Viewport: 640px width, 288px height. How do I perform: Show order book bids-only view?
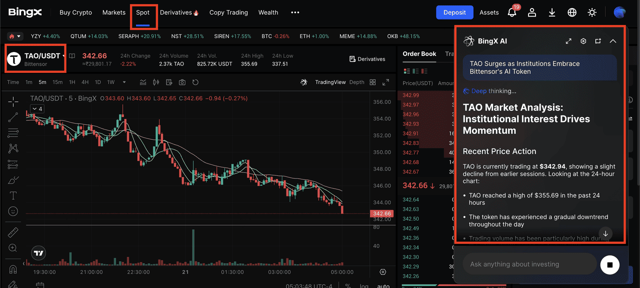point(416,71)
